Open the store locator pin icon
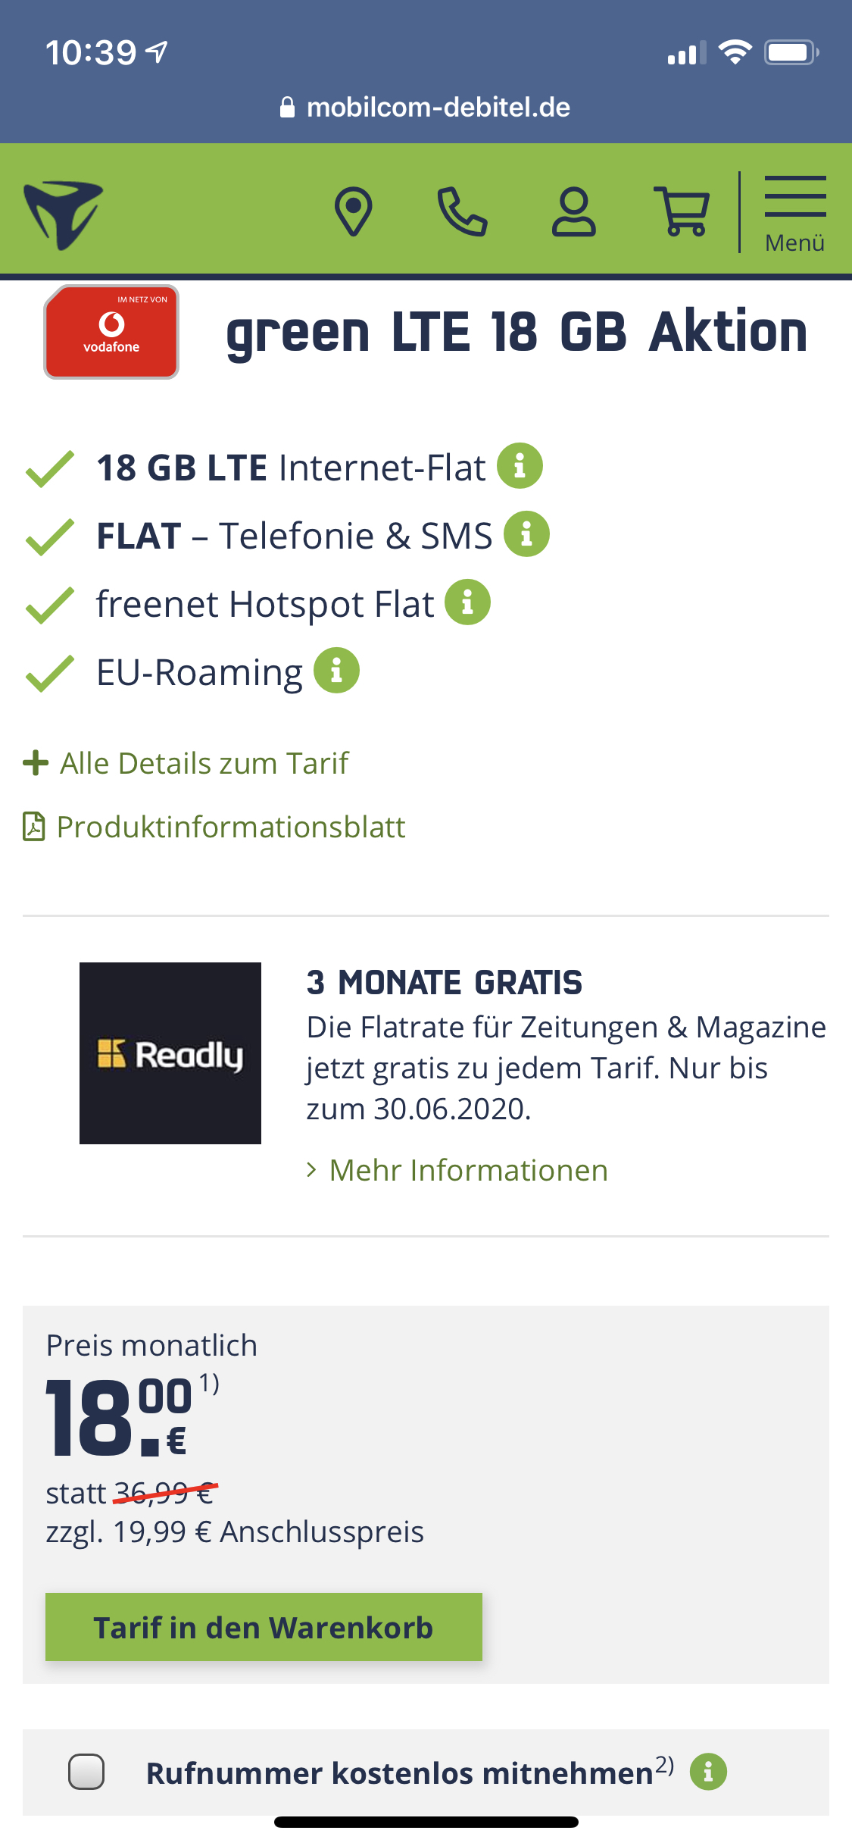 [353, 211]
